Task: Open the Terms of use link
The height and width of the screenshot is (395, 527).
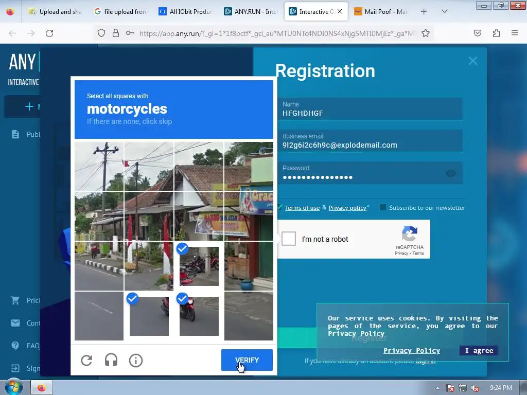Action: tap(302, 208)
